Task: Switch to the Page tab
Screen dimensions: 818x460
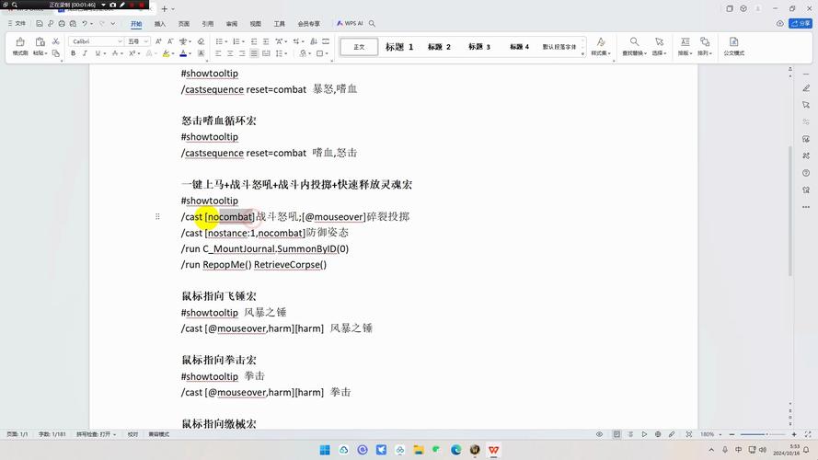Action: click(184, 24)
